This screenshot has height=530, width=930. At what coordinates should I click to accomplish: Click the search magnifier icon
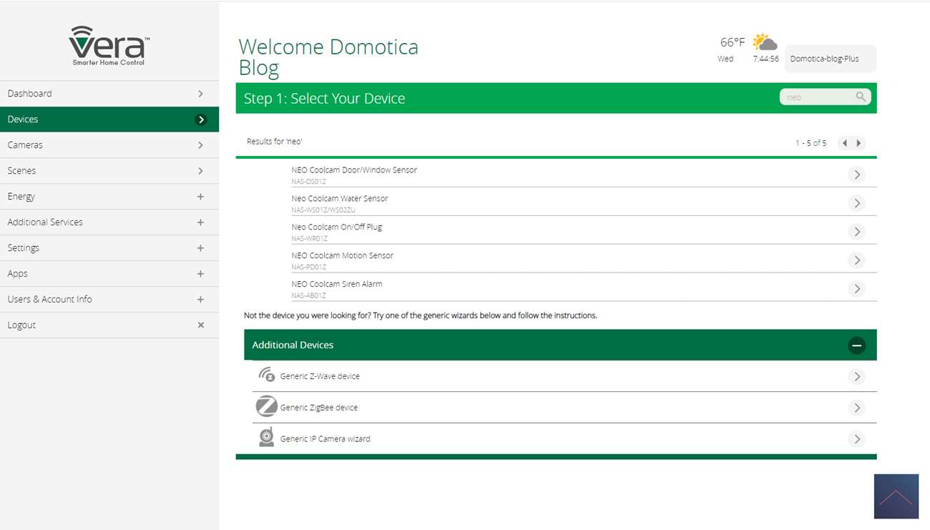click(x=861, y=97)
